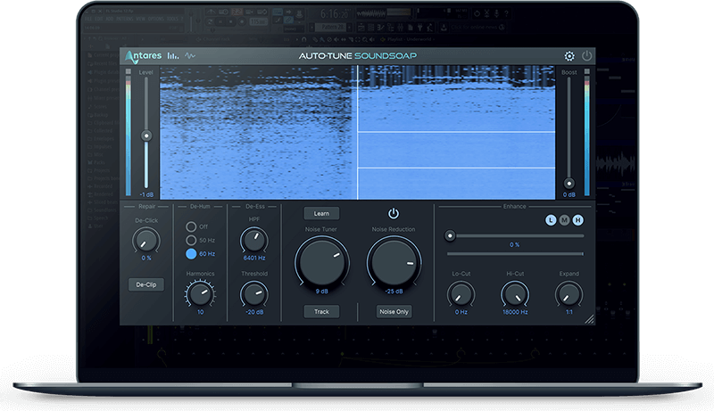This screenshot has height=411, width=714.
Task: Open the settings gear in SoundSoap header
Action: 569,56
